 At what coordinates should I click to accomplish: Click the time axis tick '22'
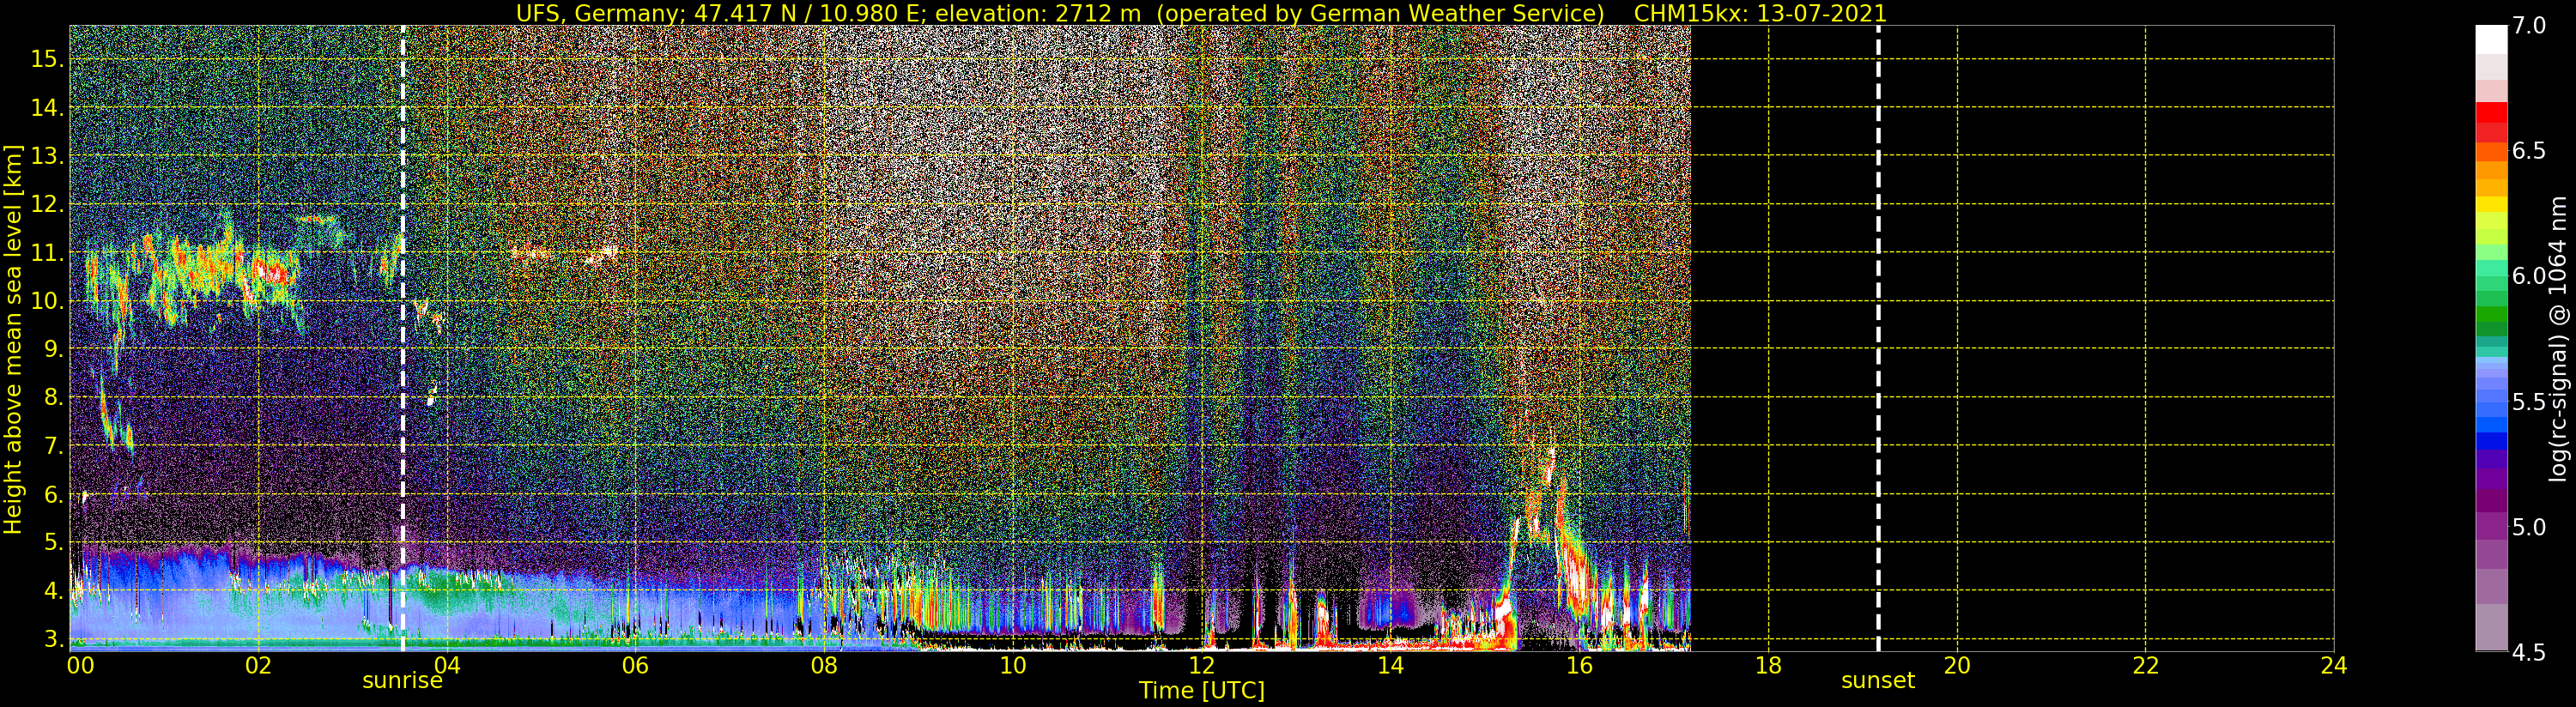tap(2145, 665)
